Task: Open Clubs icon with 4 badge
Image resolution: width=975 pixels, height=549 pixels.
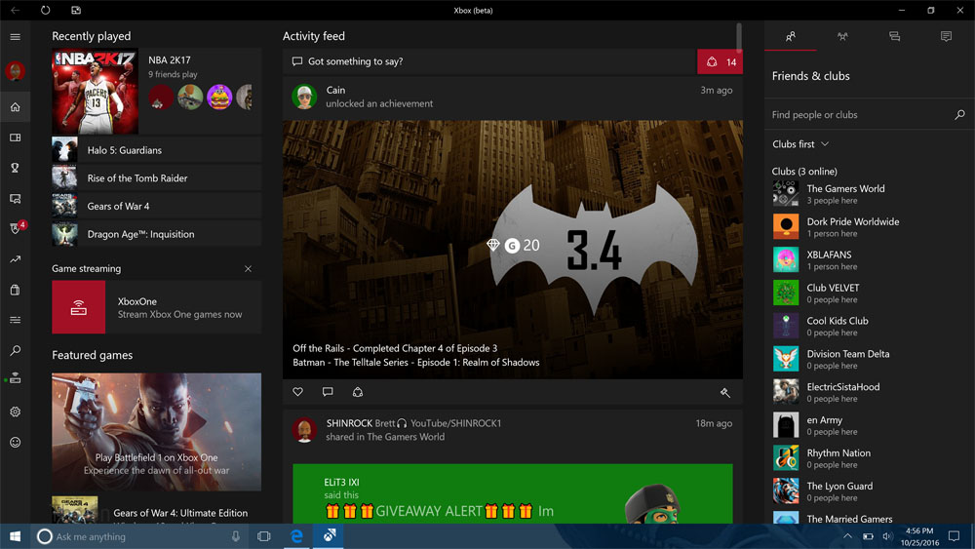Action: tap(17, 228)
